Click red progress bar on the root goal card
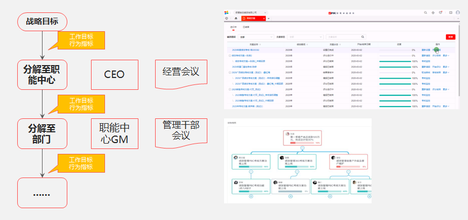Screen dimensions: 468x220 [302, 143]
